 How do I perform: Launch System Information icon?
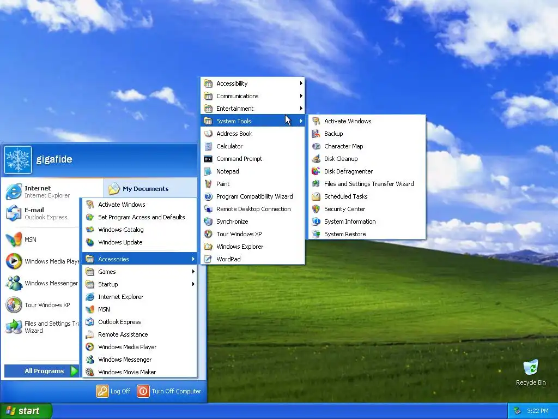(316, 222)
